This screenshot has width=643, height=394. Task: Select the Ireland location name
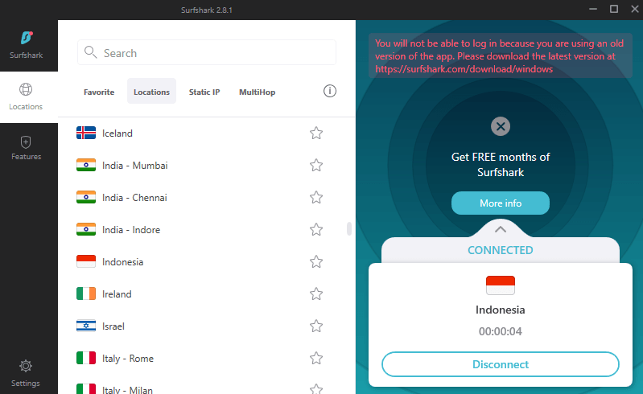click(x=117, y=294)
